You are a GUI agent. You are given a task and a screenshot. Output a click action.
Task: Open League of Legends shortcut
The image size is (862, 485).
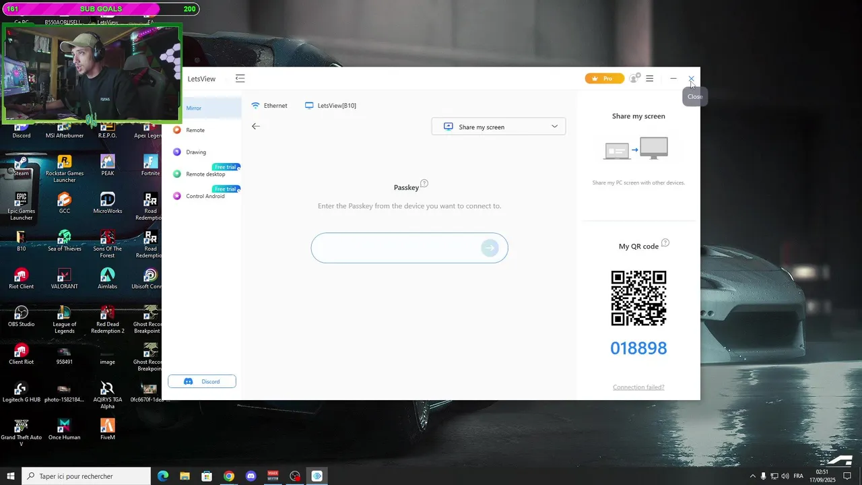click(x=65, y=320)
